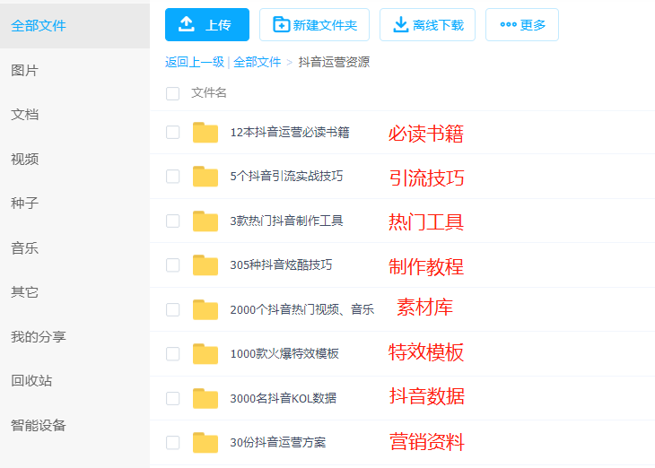
Task: Click folder icon of 3000名抖音KOL数据
Action: 205,398
